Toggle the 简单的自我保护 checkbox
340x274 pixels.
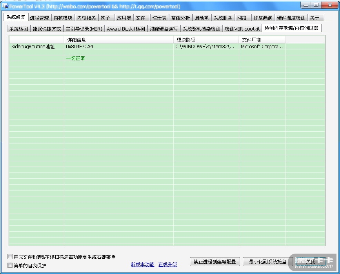click(10, 265)
